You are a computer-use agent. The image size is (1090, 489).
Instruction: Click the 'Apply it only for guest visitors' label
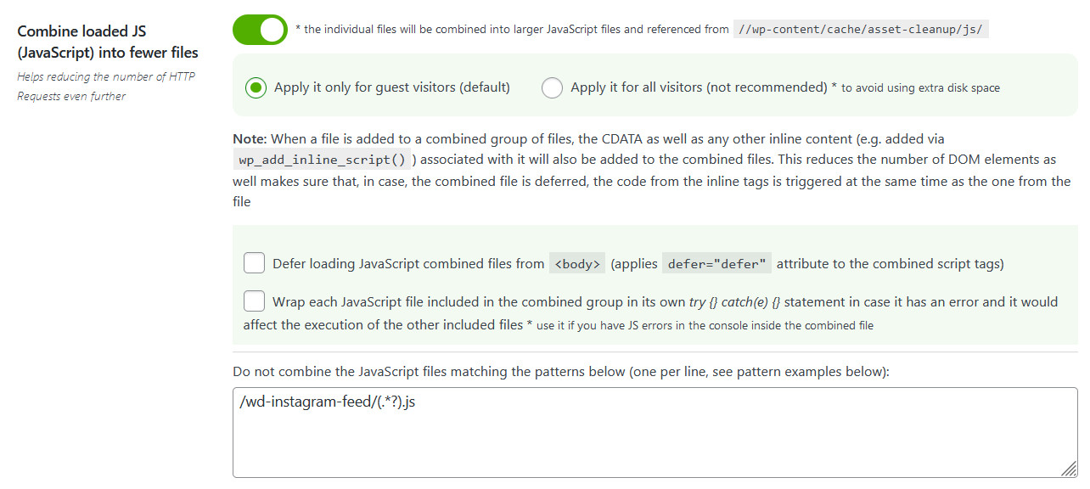point(391,87)
